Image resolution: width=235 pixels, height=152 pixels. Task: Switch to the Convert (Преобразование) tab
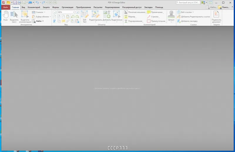pyautogui.click(x=83, y=7)
